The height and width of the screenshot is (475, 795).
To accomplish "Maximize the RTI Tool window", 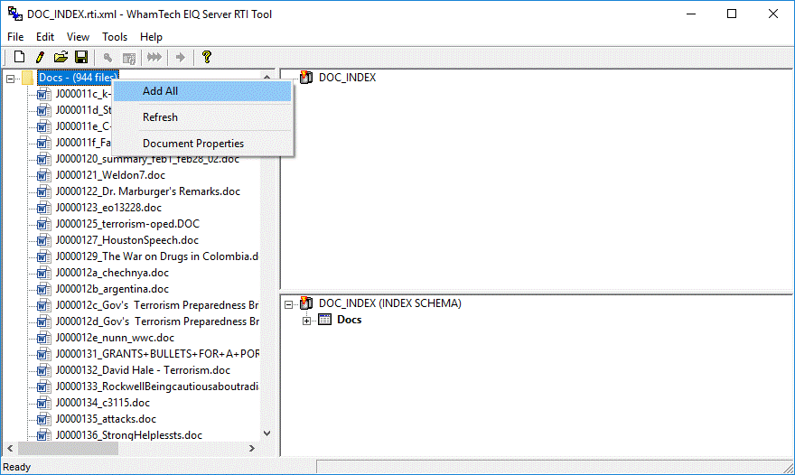I will coord(732,14).
